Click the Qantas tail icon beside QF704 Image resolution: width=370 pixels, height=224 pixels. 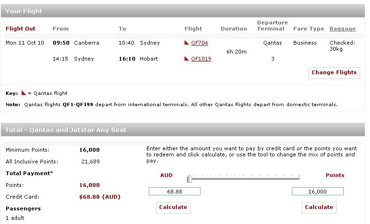186,43
